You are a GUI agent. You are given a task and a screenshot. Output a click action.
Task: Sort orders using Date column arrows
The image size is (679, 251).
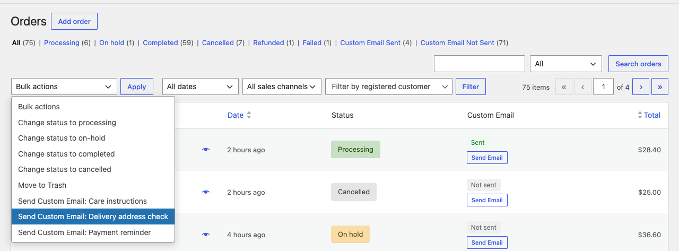pos(249,115)
